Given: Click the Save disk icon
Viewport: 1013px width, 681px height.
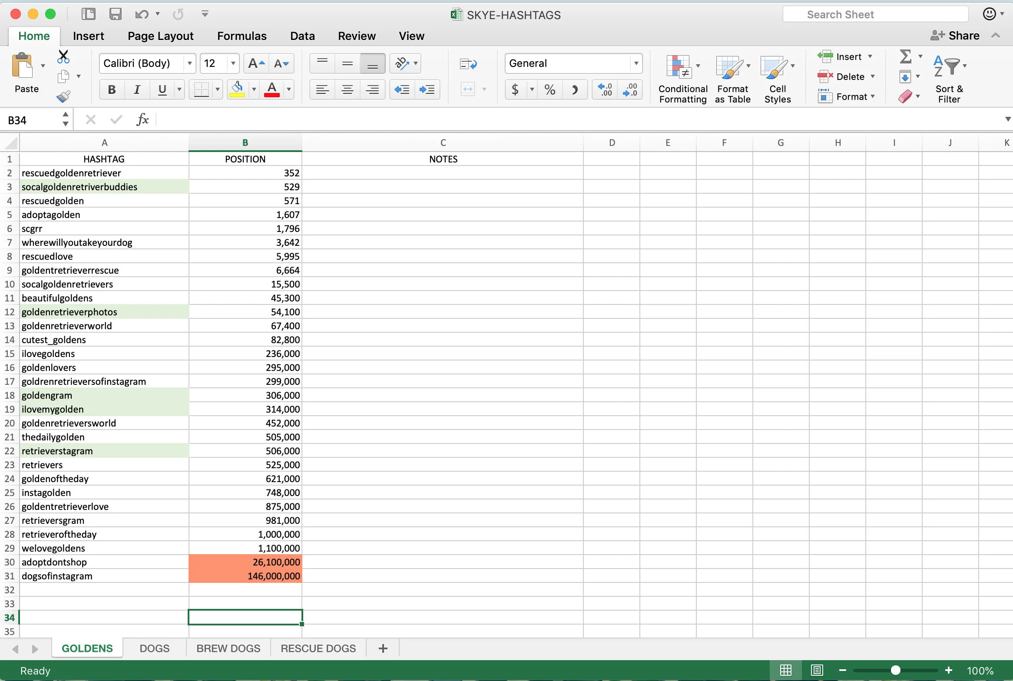Looking at the screenshot, I should [x=115, y=14].
